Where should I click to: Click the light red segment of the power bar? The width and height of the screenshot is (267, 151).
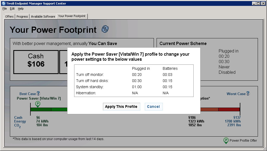click(x=209, y=109)
